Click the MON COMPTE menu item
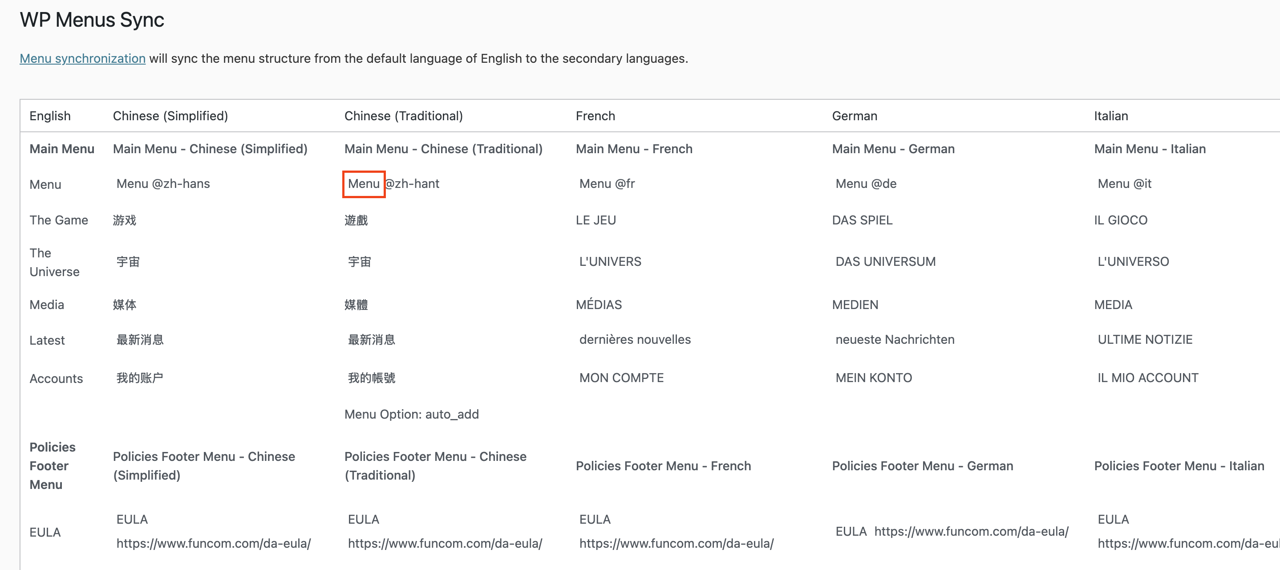This screenshot has width=1280, height=570. pyautogui.click(x=621, y=378)
